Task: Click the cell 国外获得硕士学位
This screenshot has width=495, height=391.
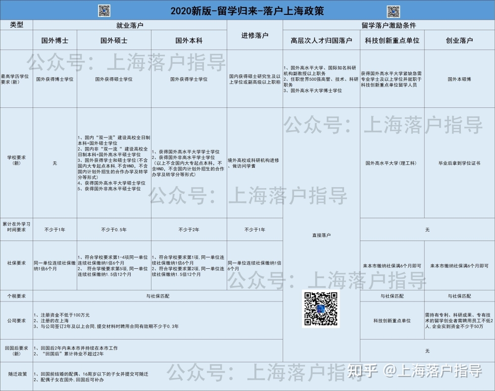Action: pyautogui.click(x=114, y=79)
